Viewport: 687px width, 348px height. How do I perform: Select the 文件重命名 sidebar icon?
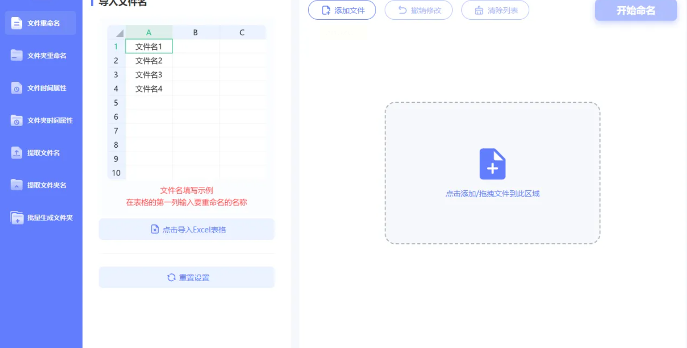pos(17,23)
